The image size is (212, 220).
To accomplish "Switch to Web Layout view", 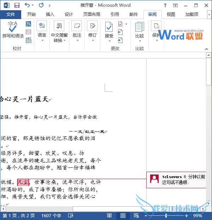I will pyautogui.click(x=136, y=216).
